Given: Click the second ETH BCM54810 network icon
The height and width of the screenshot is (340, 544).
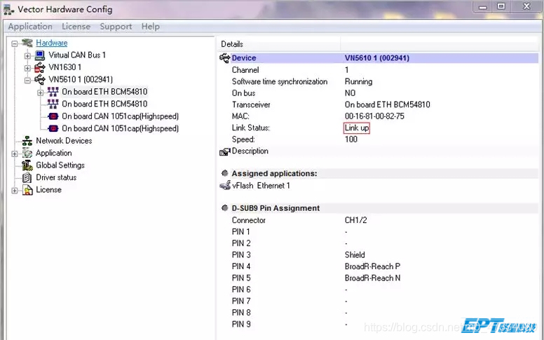Looking at the screenshot, I should [x=53, y=104].
